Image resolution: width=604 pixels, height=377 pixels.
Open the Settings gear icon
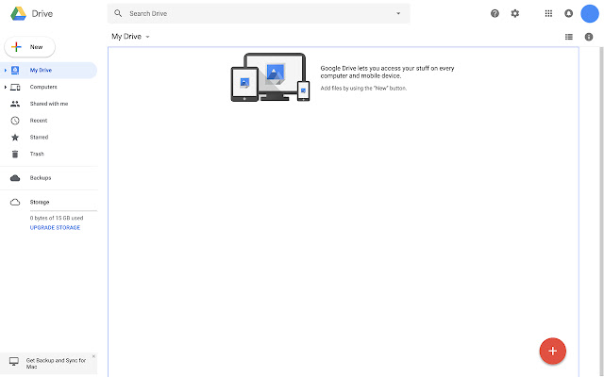[515, 14]
